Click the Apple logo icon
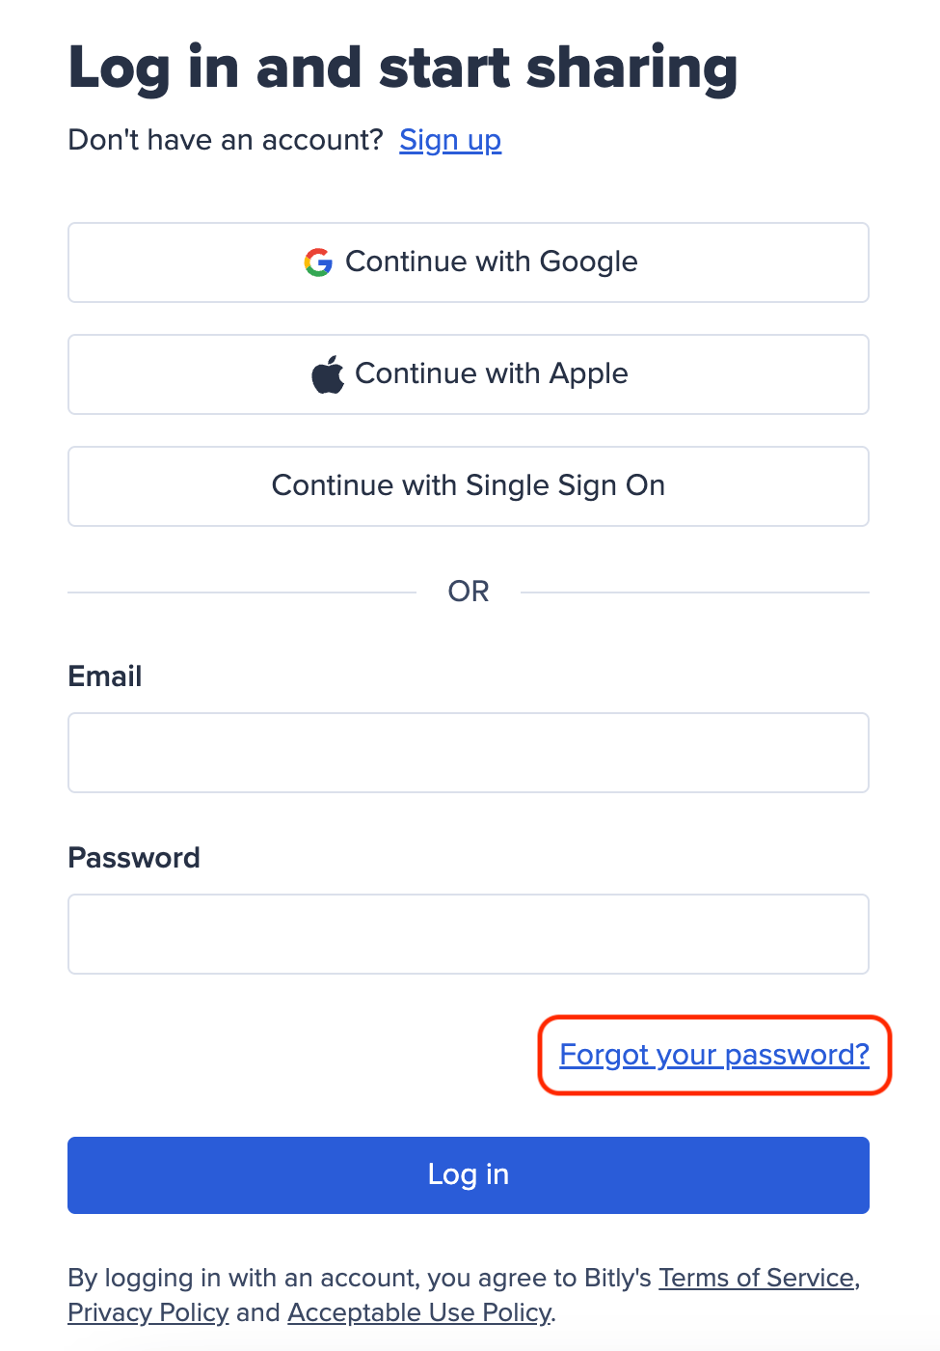Image resolution: width=940 pixels, height=1351 pixels. click(x=328, y=372)
